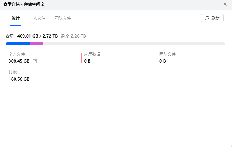Select the 应用数据 statistics label
Image resolution: width=232 pixels, height=147 pixels.
(92, 54)
